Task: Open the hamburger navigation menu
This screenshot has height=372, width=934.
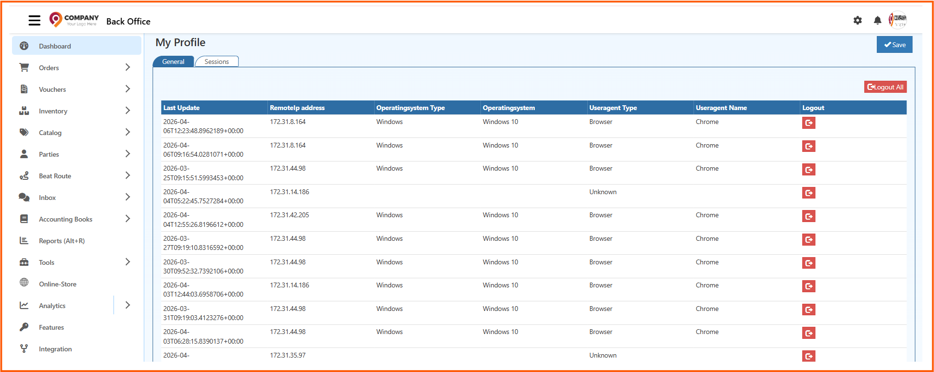Action: point(34,21)
